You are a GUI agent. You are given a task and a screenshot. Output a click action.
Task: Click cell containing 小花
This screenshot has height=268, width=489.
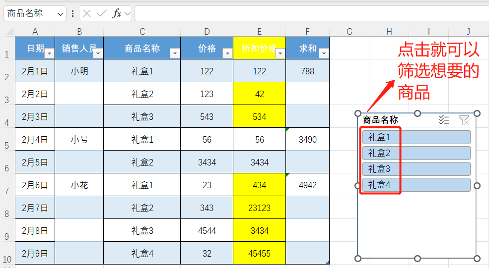79,185
